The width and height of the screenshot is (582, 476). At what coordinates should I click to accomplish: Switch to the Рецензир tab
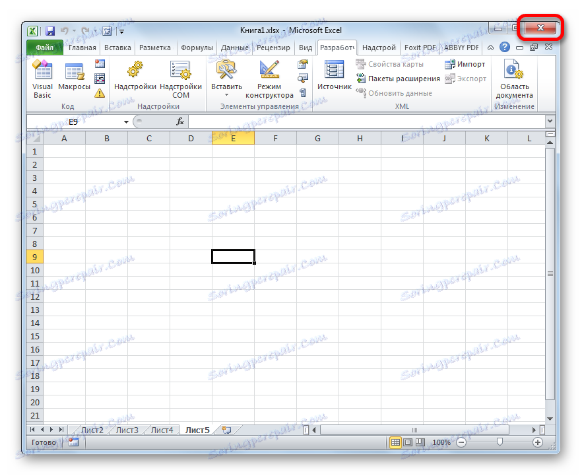[x=273, y=48]
